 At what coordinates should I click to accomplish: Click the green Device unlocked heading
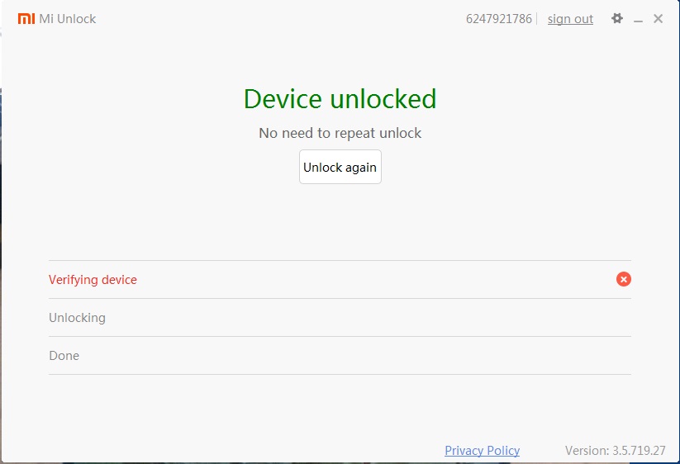(x=340, y=99)
